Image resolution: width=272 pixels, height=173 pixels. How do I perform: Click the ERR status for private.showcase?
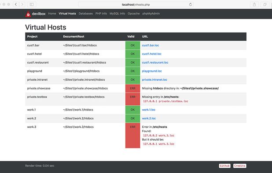[x=132, y=88]
